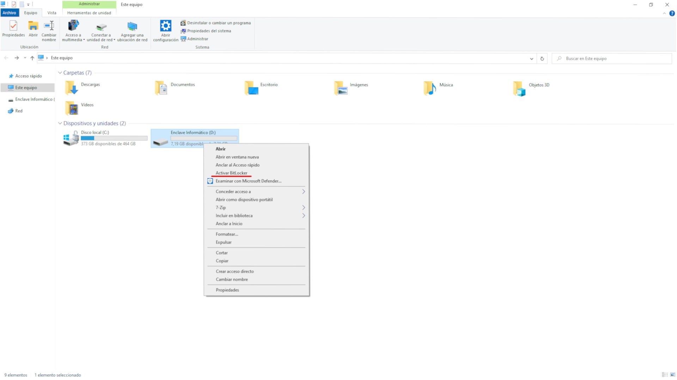Click Desinstalar o cambiar un programa
677x380 pixels.
[x=219, y=23]
